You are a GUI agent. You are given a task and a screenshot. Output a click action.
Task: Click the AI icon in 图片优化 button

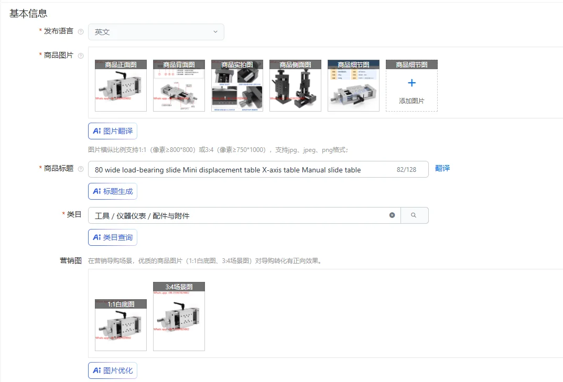click(97, 370)
